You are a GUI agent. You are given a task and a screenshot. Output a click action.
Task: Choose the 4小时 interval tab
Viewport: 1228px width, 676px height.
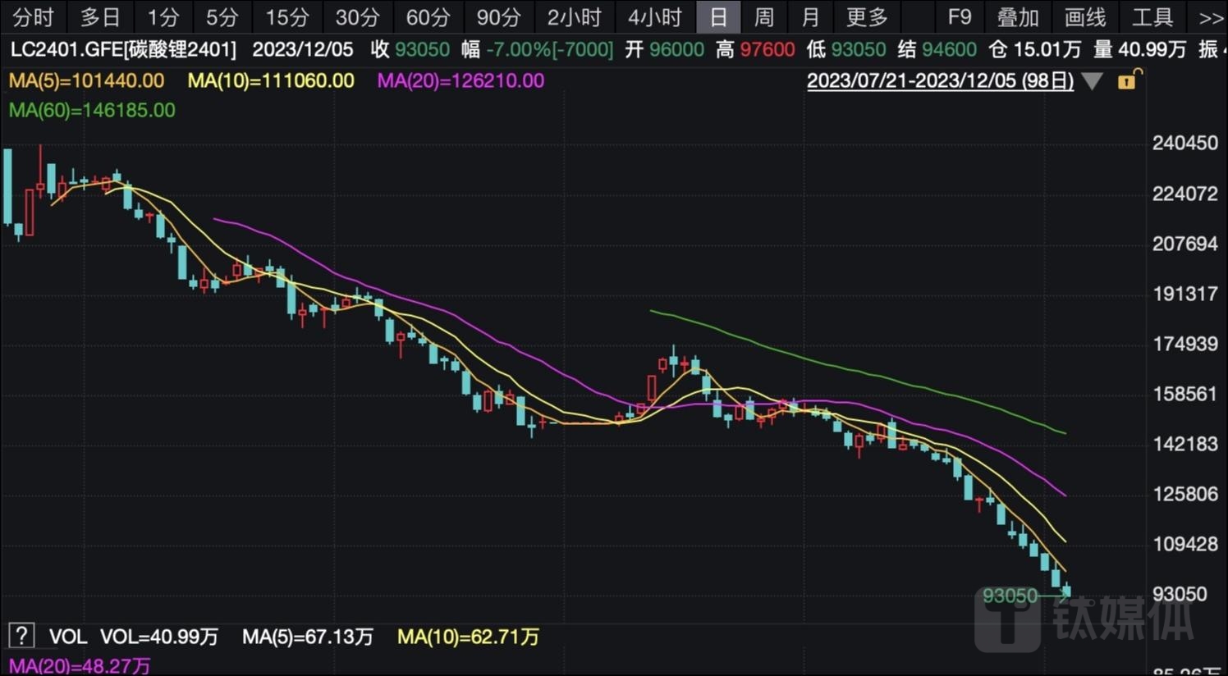pos(654,17)
